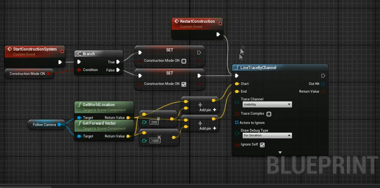Viewport: 380px width, 188px height.
Task: Open the Trace Channel Visibility dropdown
Action: [267, 104]
